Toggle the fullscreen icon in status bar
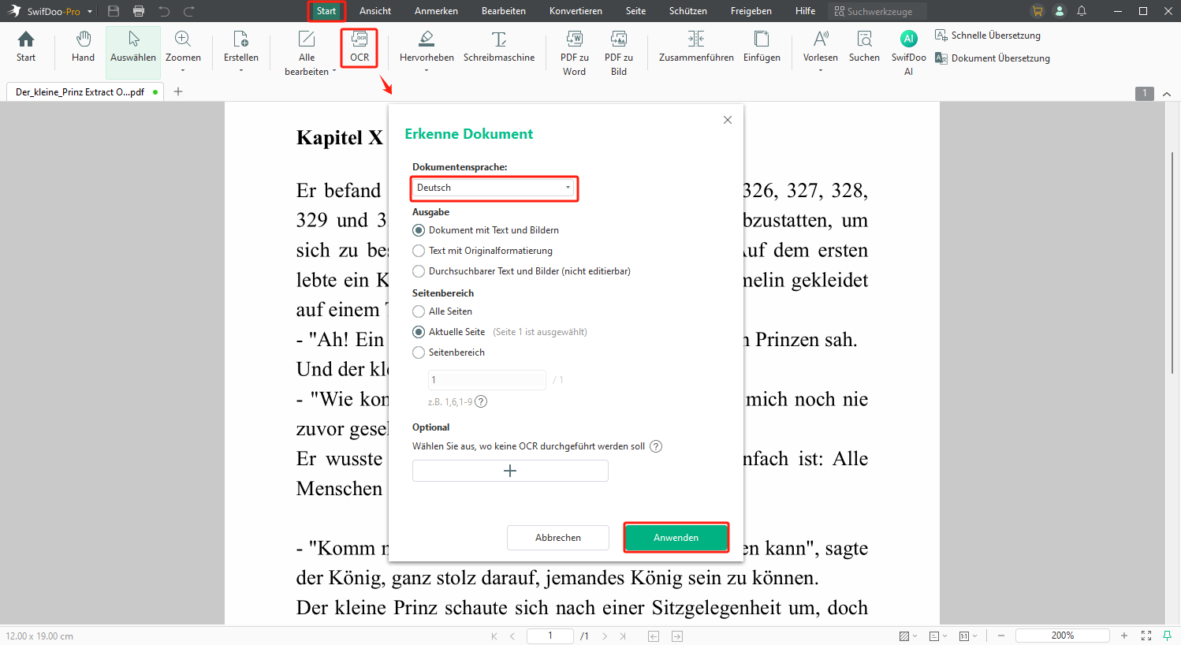This screenshot has width=1181, height=645. [x=1146, y=636]
